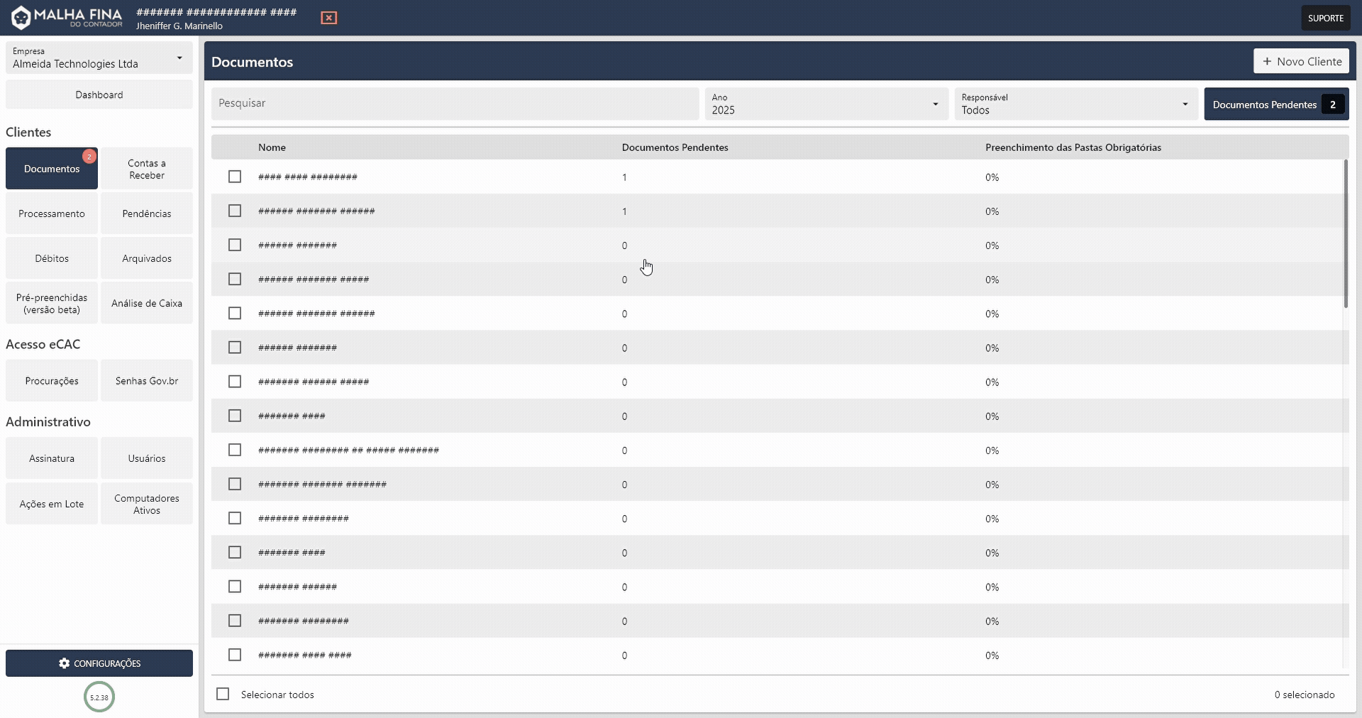
Task: Open the Empresa company selector dropdown
Action: (179, 58)
